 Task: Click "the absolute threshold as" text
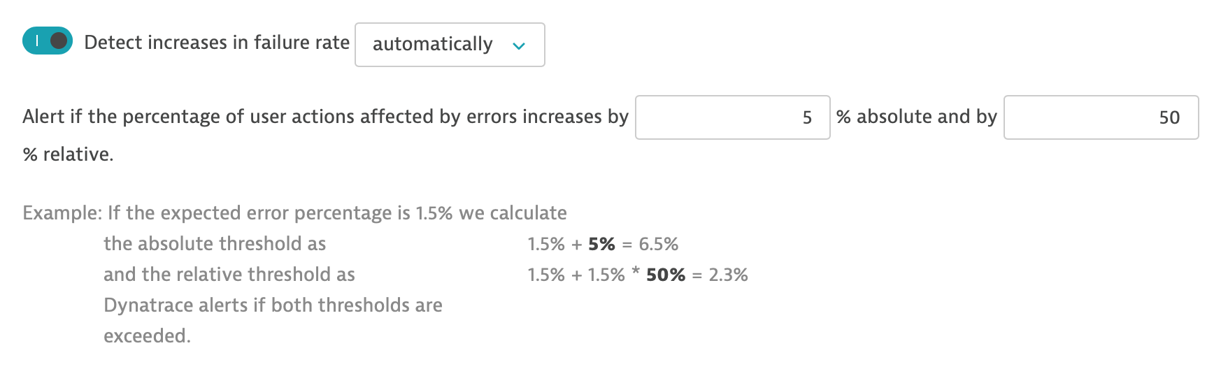point(215,244)
